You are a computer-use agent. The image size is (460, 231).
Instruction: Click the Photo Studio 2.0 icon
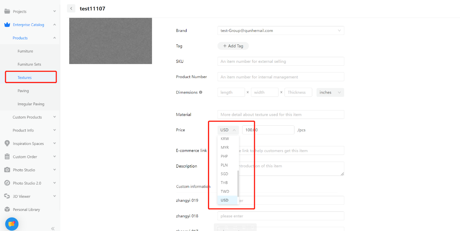(7, 183)
